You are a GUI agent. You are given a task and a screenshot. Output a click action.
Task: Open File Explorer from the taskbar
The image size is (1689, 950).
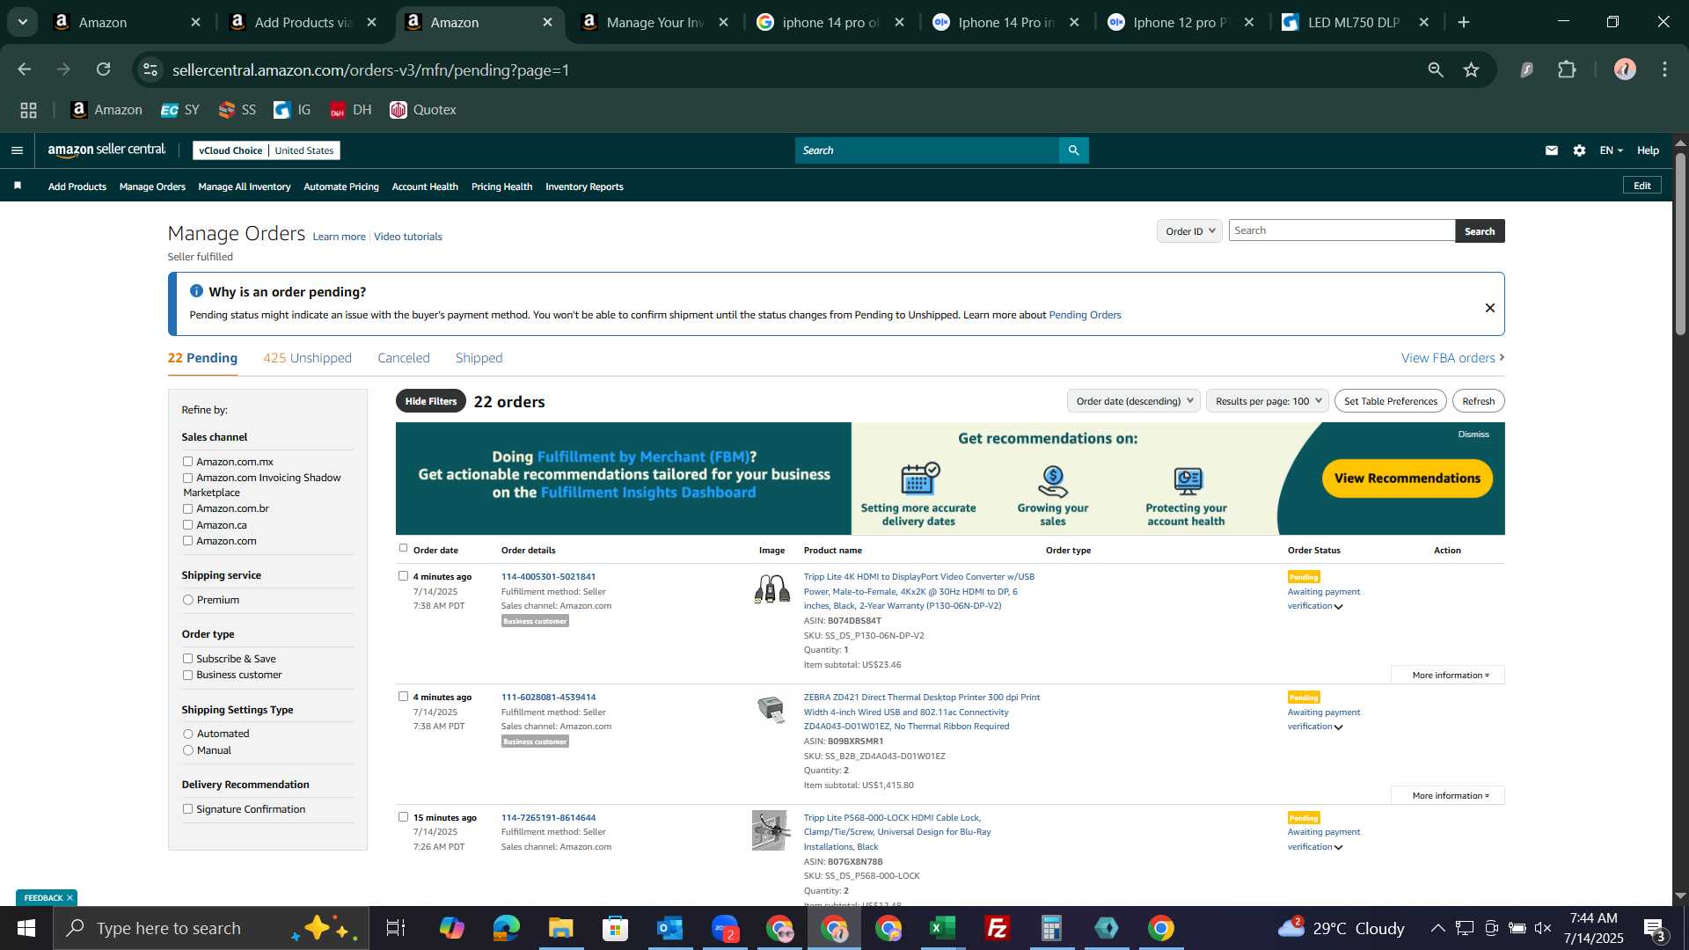click(561, 928)
